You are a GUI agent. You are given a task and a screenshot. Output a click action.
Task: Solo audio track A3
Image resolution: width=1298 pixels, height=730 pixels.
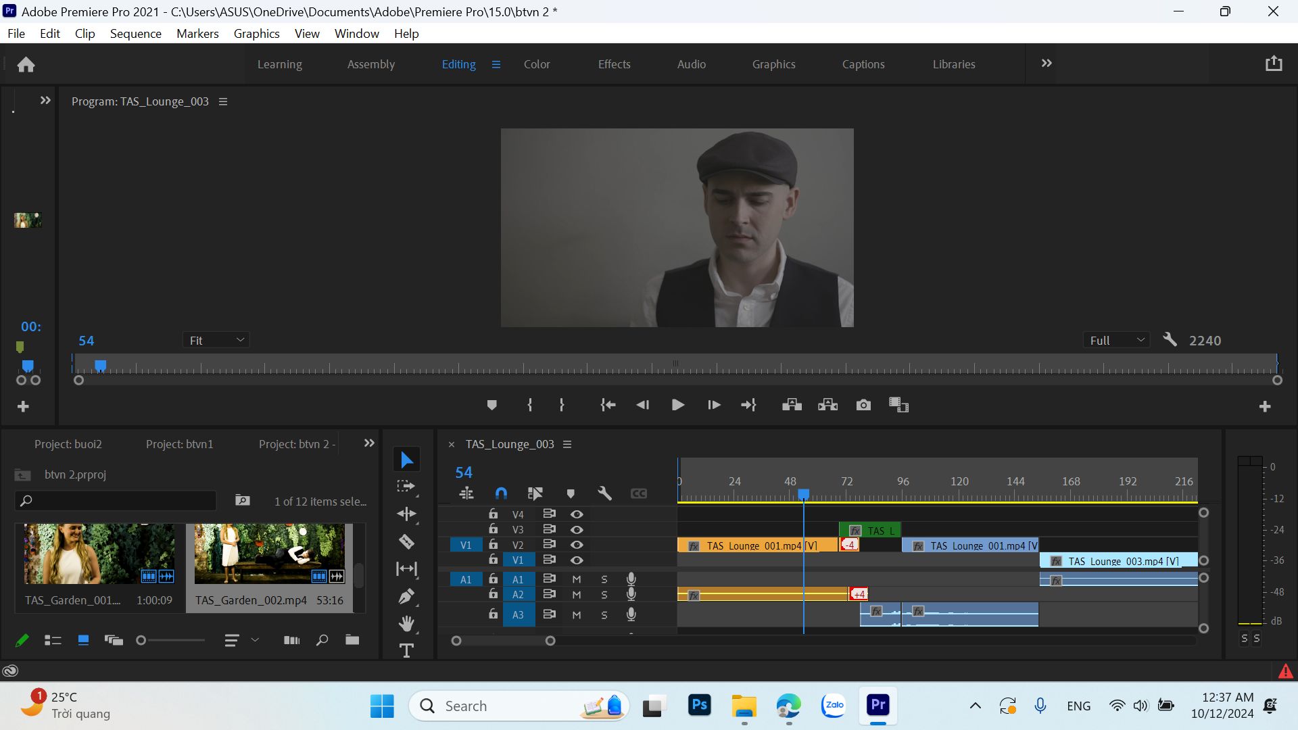point(604,615)
